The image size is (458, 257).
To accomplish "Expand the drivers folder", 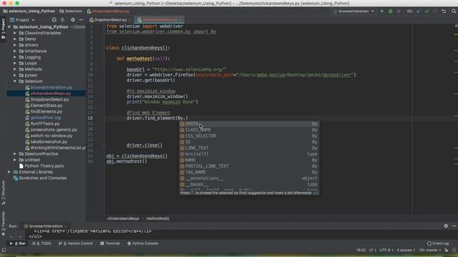I will click(x=15, y=45).
